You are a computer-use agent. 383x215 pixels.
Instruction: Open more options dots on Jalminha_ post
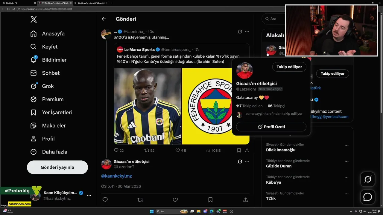click(x=247, y=32)
